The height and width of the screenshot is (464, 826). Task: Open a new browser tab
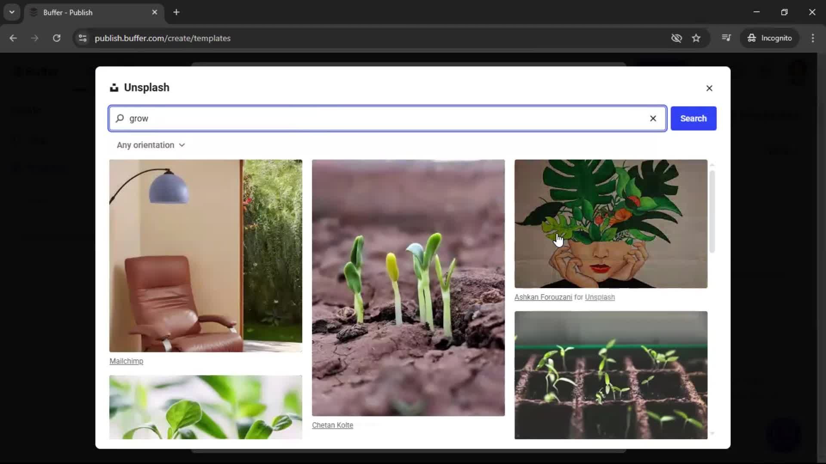pyautogui.click(x=176, y=12)
